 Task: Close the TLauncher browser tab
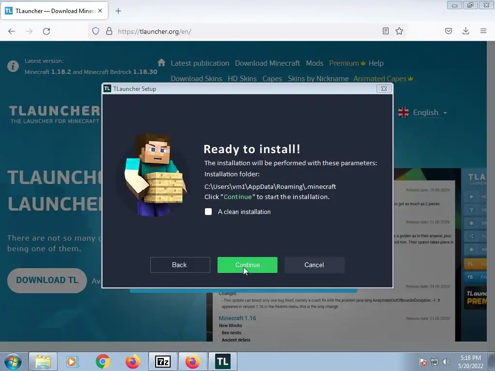[x=100, y=11]
